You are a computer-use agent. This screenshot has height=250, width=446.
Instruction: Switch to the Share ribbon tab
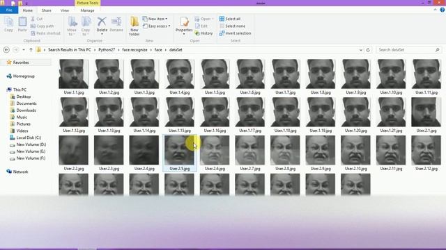click(x=47, y=10)
